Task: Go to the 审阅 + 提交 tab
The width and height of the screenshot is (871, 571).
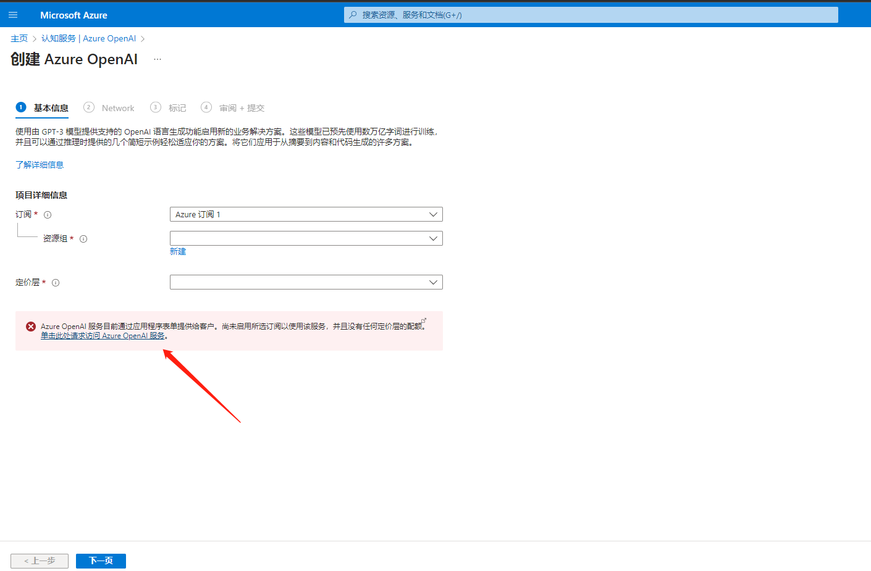Action: (x=233, y=108)
